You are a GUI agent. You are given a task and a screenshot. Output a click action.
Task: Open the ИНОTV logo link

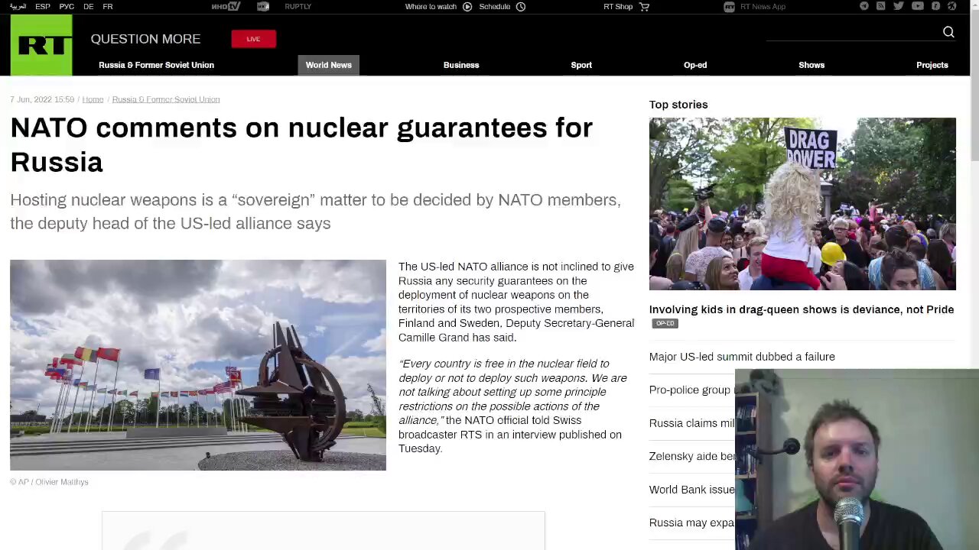(226, 6)
